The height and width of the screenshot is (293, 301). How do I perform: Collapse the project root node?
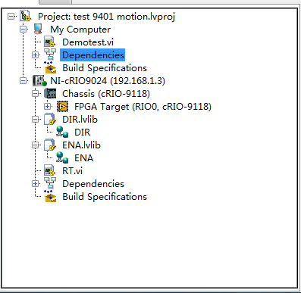(11, 17)
